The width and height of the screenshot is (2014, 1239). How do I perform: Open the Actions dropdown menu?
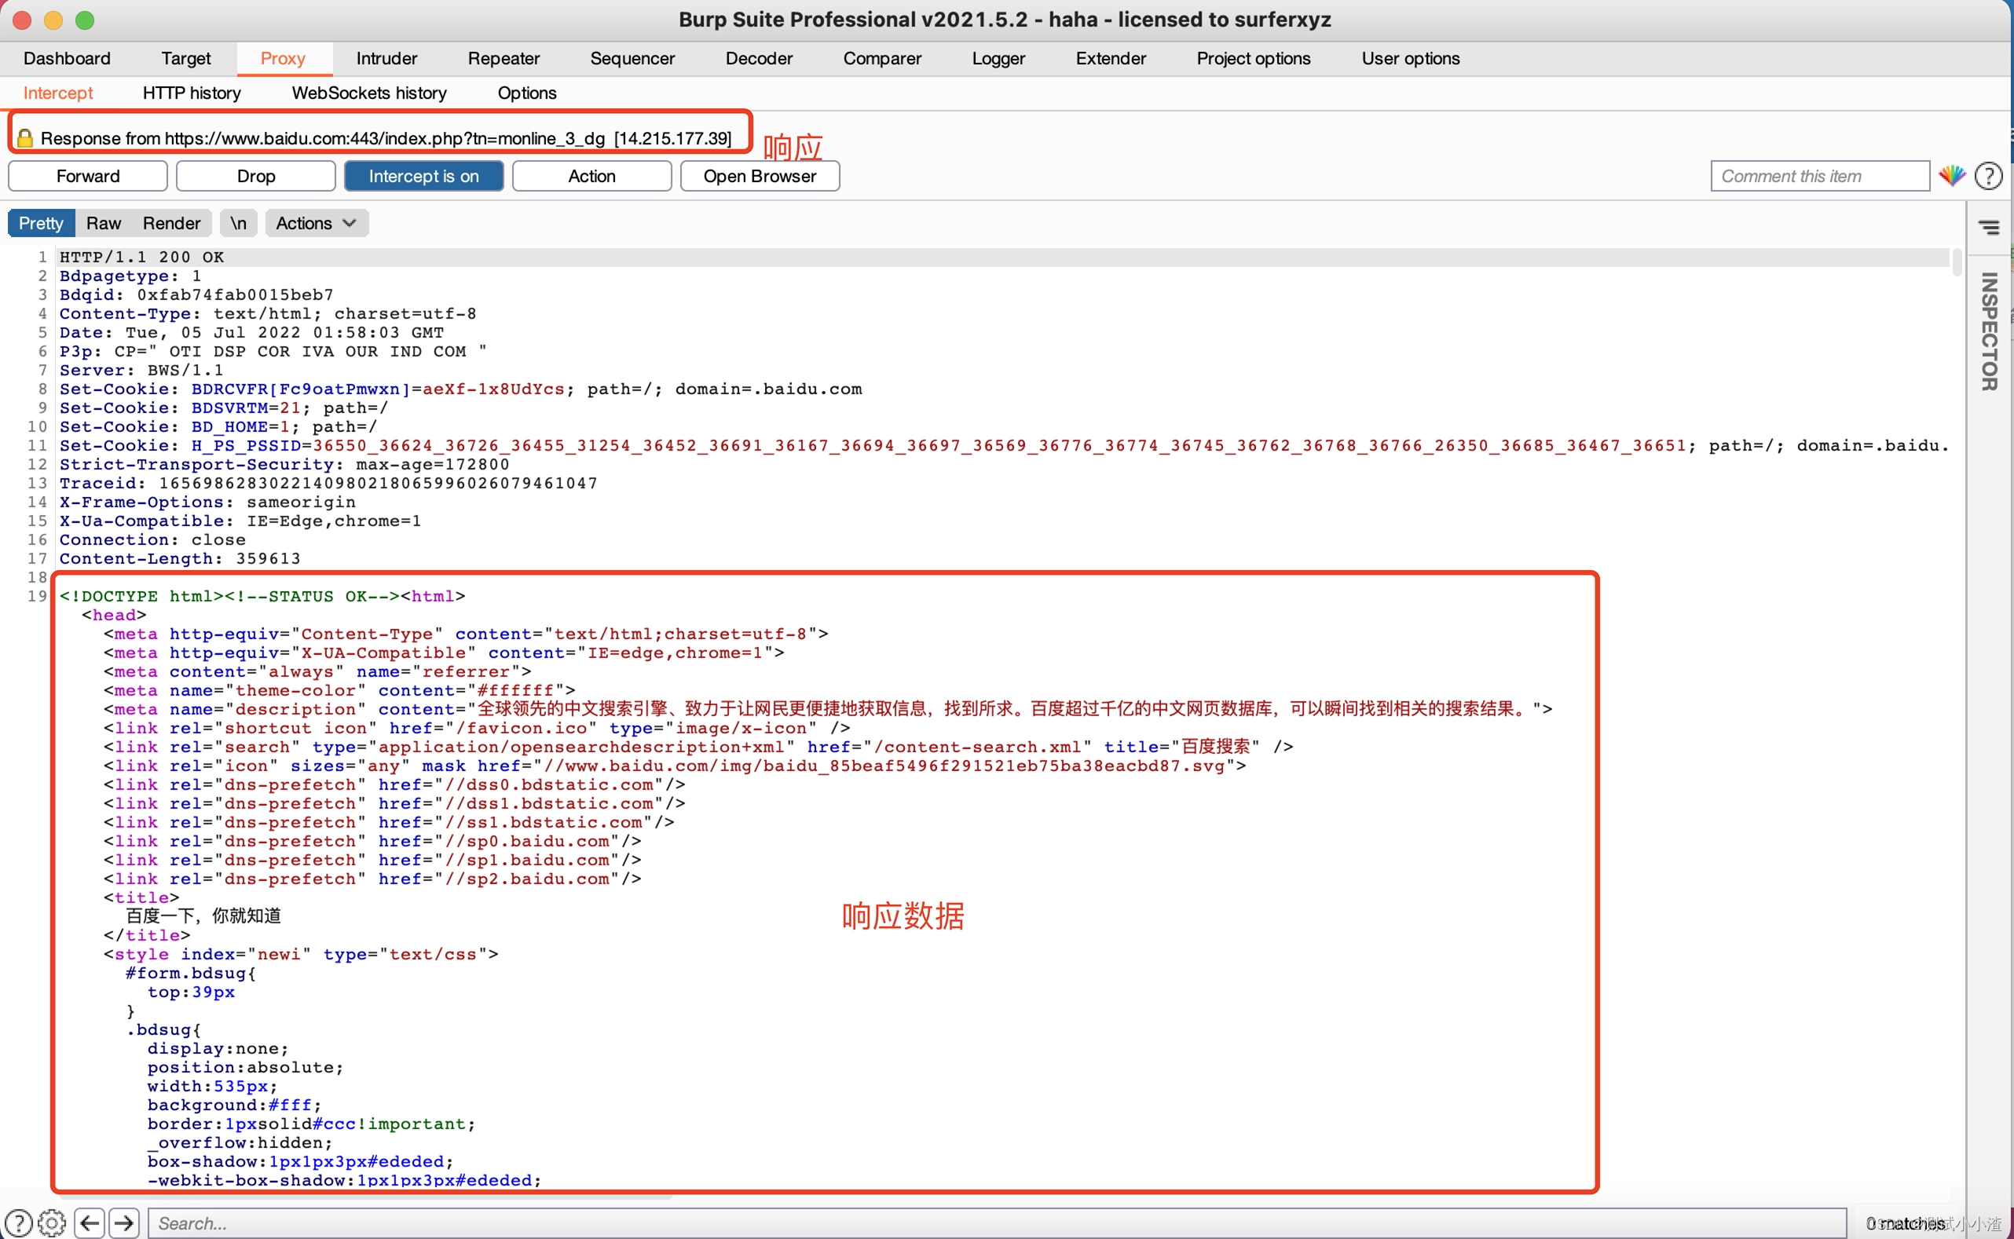pos(316,223)
